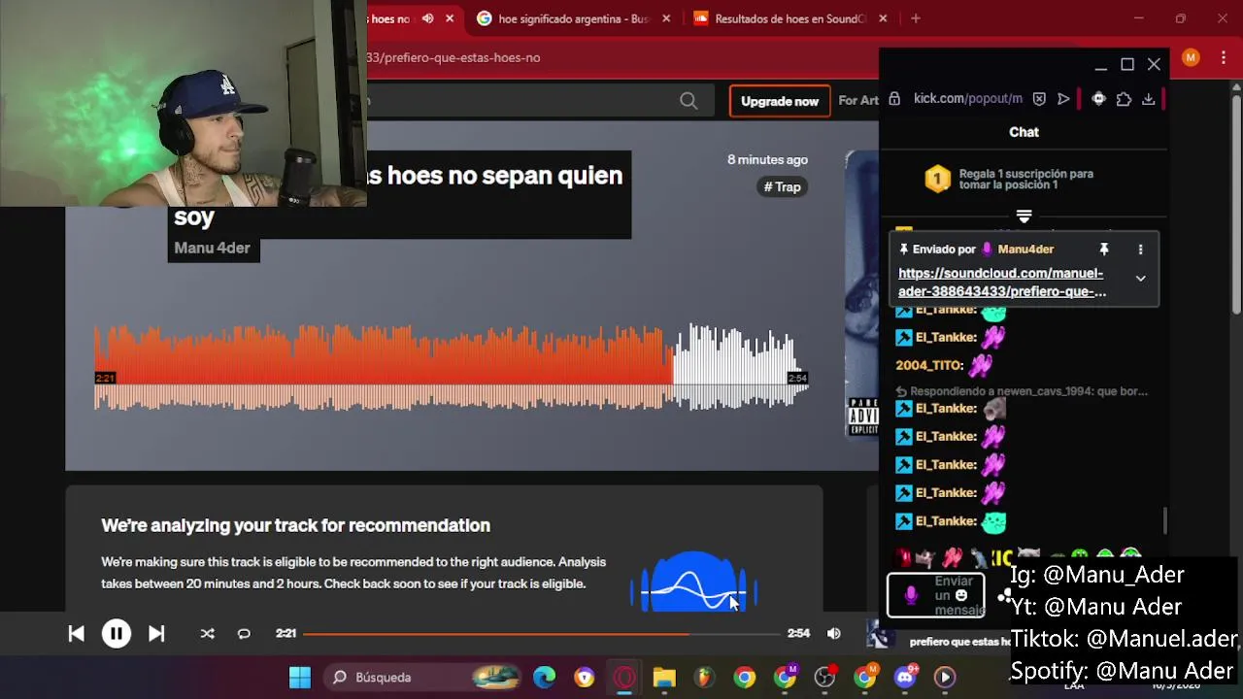Click the ad blocker shield icon

1039,98
